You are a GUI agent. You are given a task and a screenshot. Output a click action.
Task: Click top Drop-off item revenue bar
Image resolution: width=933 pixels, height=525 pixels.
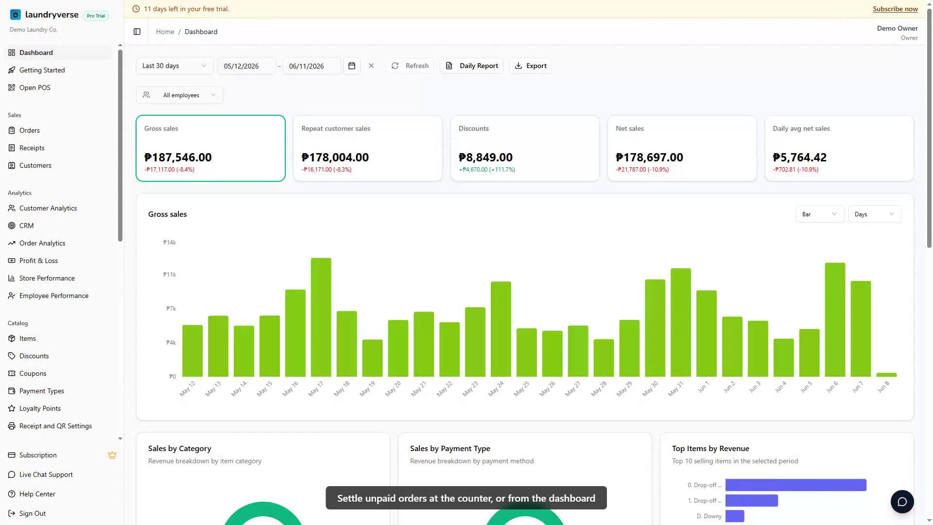pos(796,485)
